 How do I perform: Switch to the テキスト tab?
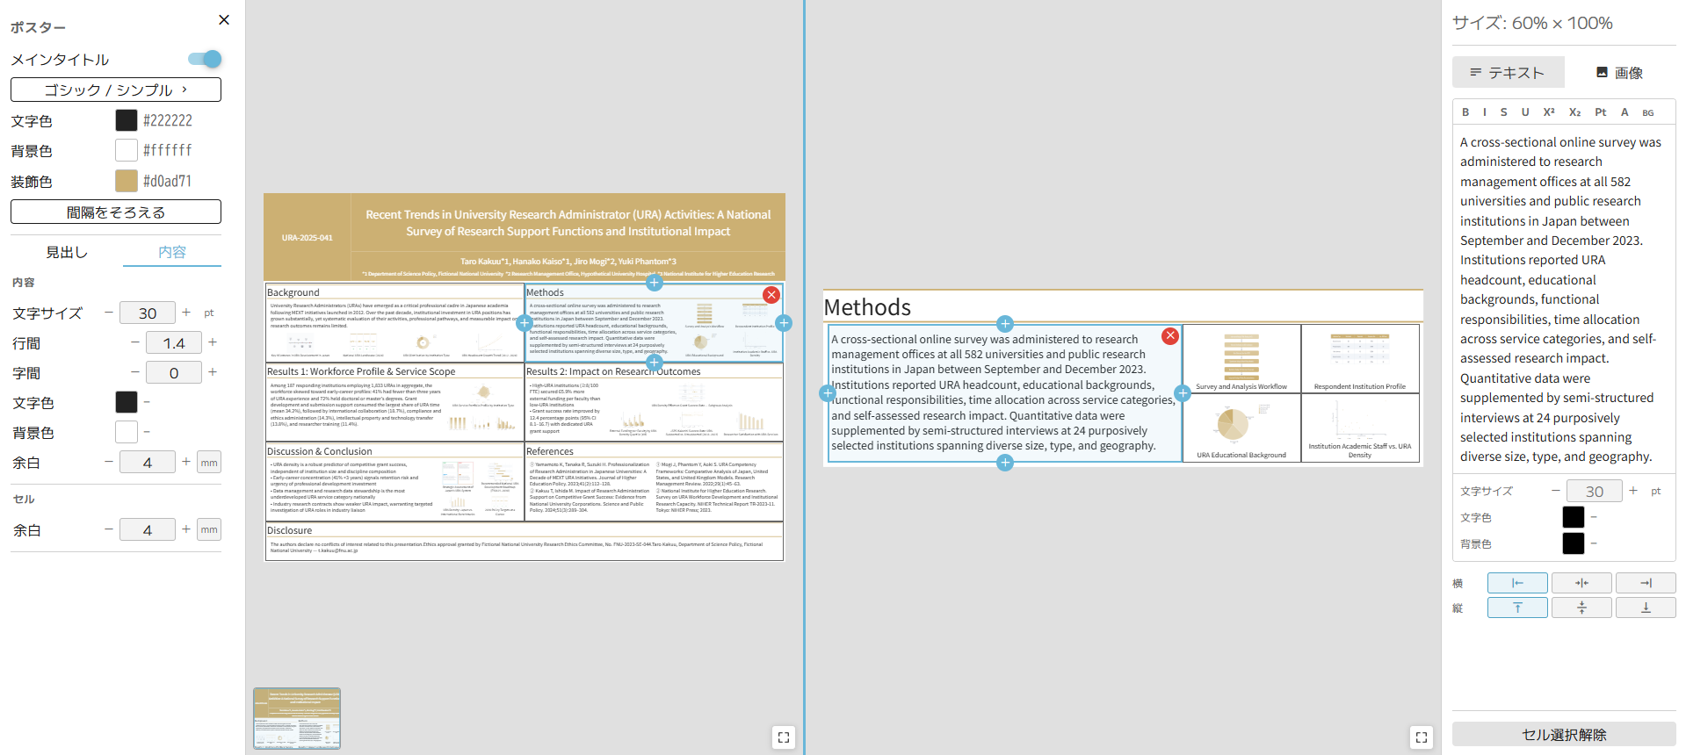(1508, 72)
